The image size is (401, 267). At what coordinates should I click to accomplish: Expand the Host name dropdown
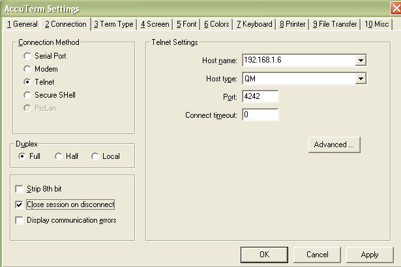360,61
